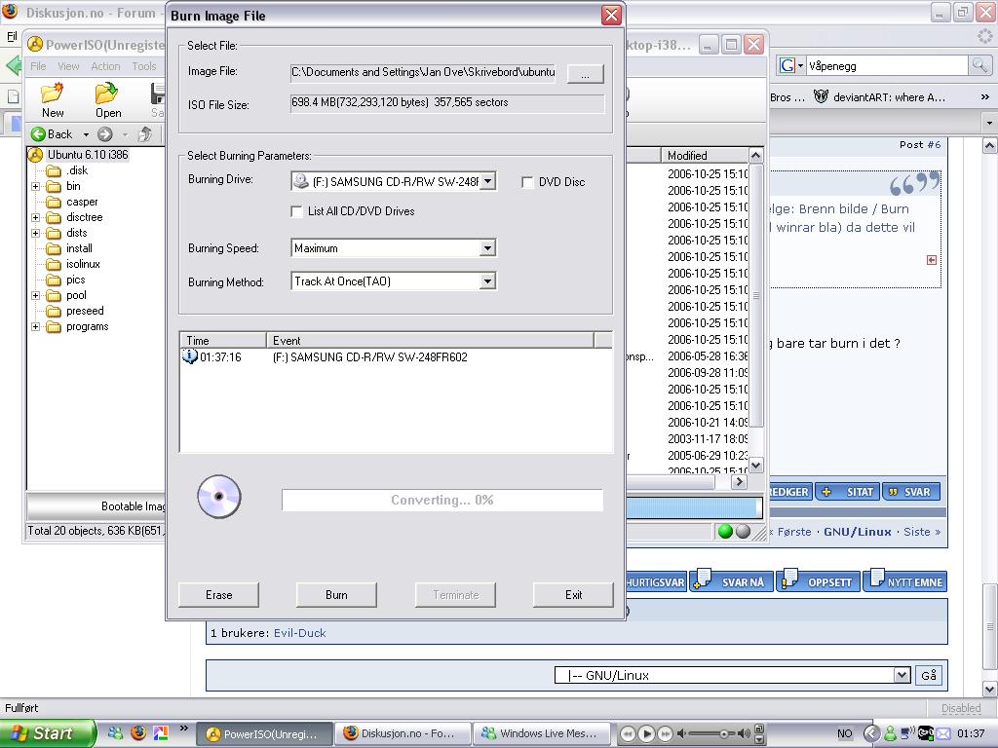The image size is (998, 748).
Task: Click the Open folder toolbar icon
Action: tap(107, 95)
